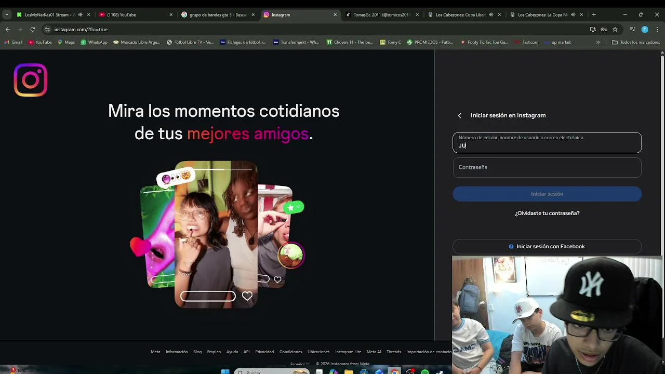
Task: Open the Tomy C bookmark
Action: (391, 42)
